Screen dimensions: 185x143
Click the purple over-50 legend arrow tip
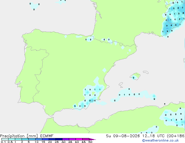click(92, 139)
